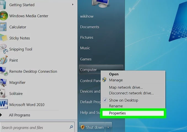187x132 pixels.
Task: Open Sticky Notes entry
Action: coord(20,38)
